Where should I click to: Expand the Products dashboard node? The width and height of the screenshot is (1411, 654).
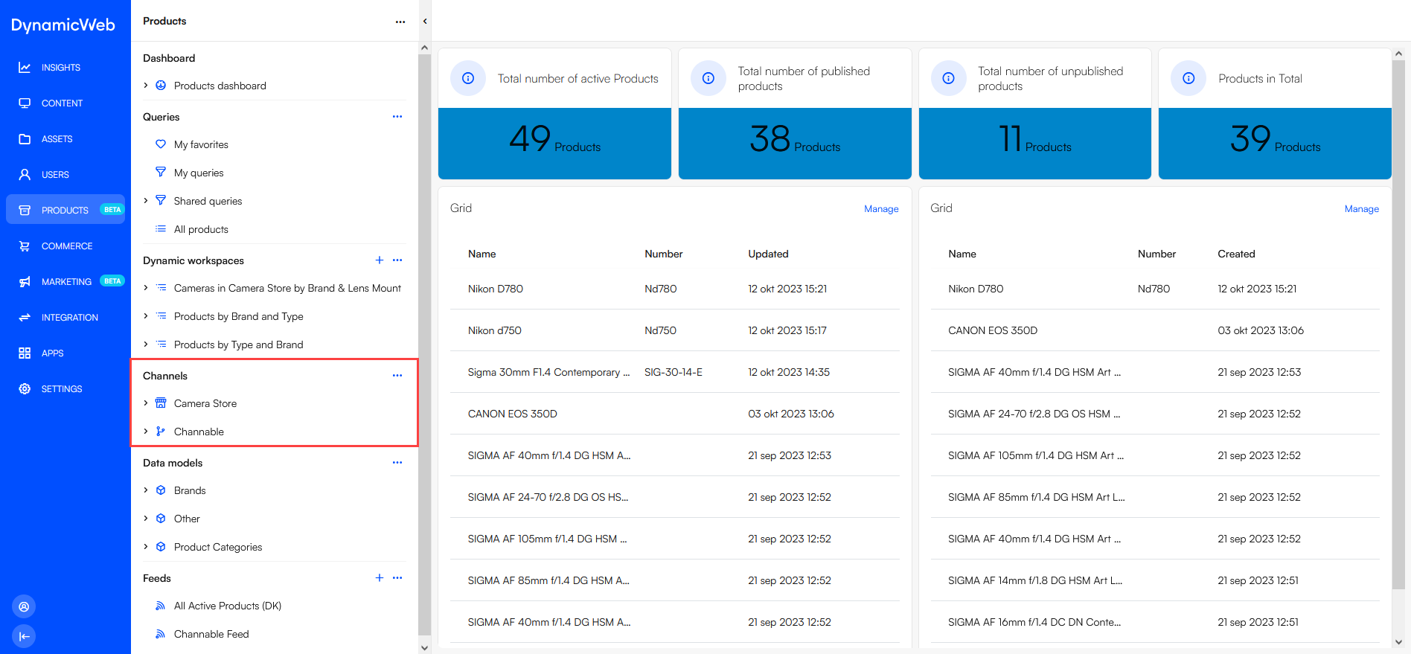coord(146,86)
